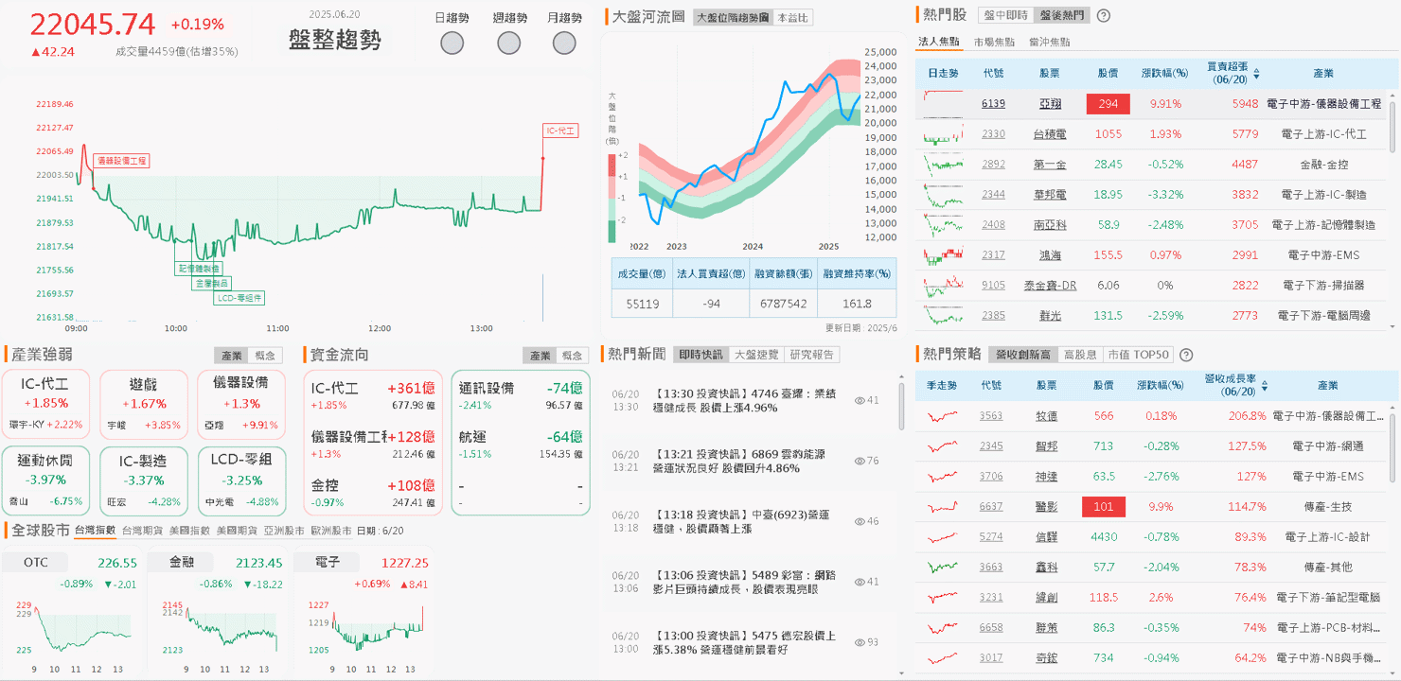Viewport: 1401px width, 681px height.
Task: Select 概念 tab in 產業強弱 panel
Action: pyautogui.click(x=264, y=356)
